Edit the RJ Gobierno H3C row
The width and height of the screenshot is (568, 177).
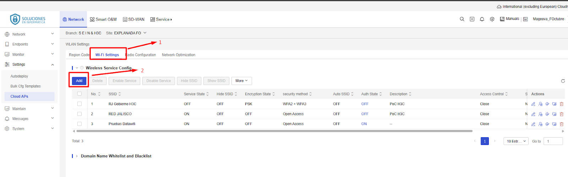click(x=533, y=104)
